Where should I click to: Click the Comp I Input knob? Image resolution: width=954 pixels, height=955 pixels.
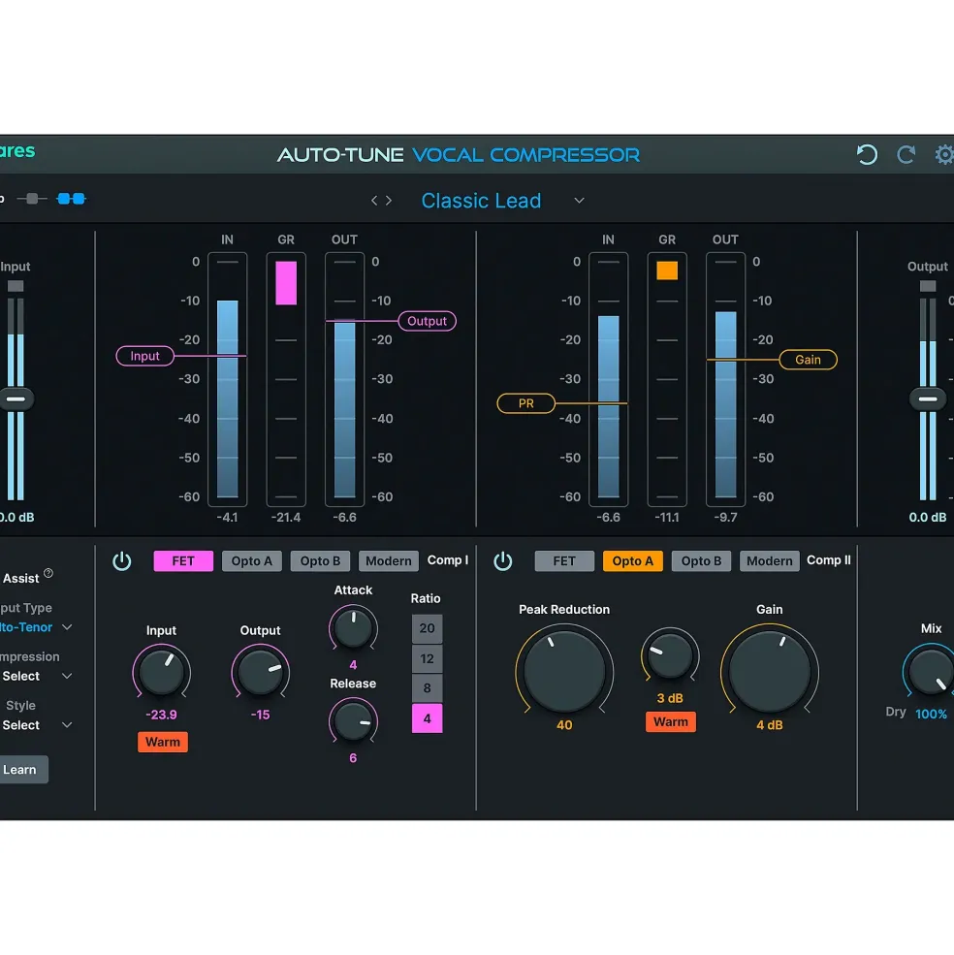tap(162, 672)
